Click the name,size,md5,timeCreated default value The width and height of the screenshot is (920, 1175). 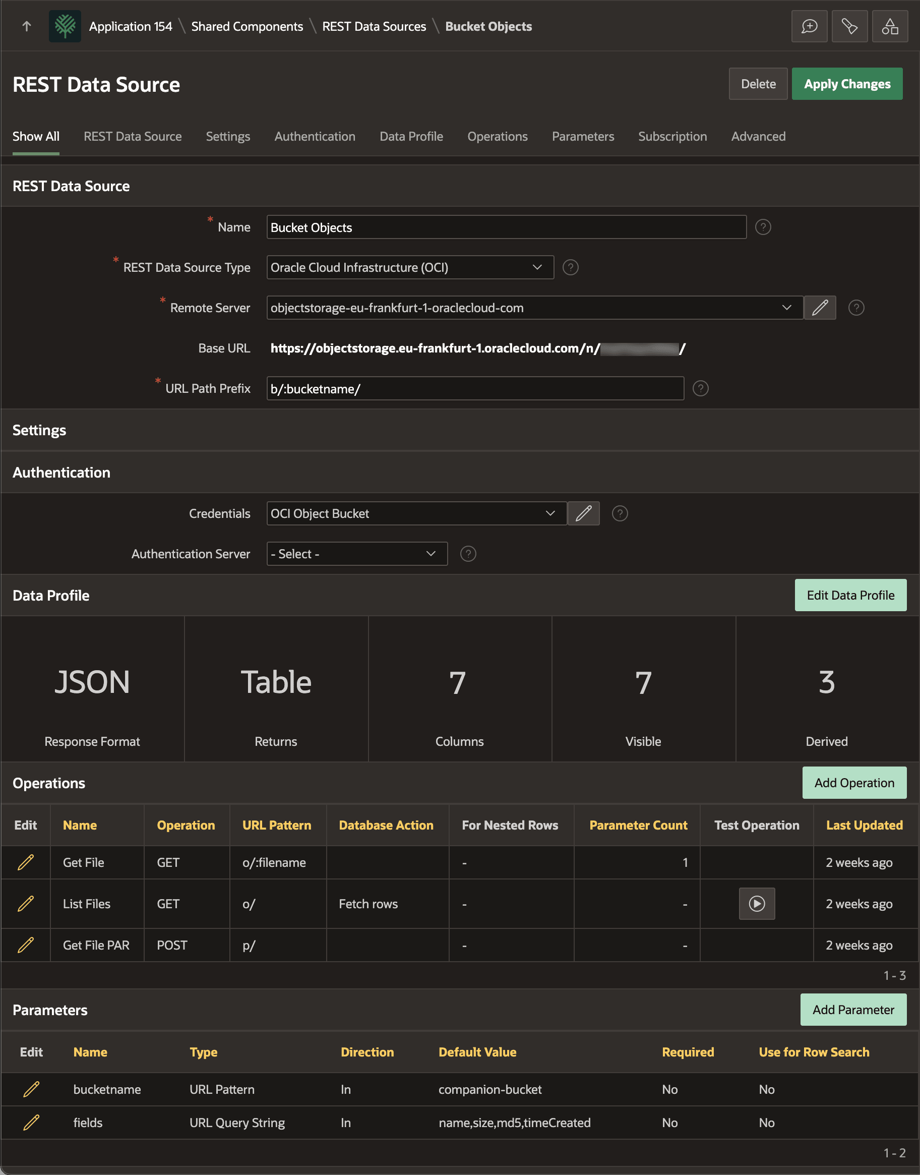click(x=514, y=1123)
